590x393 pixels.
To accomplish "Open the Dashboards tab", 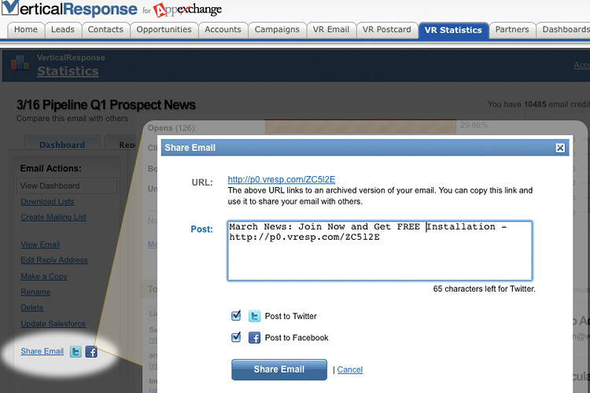I will coord(565,30).
